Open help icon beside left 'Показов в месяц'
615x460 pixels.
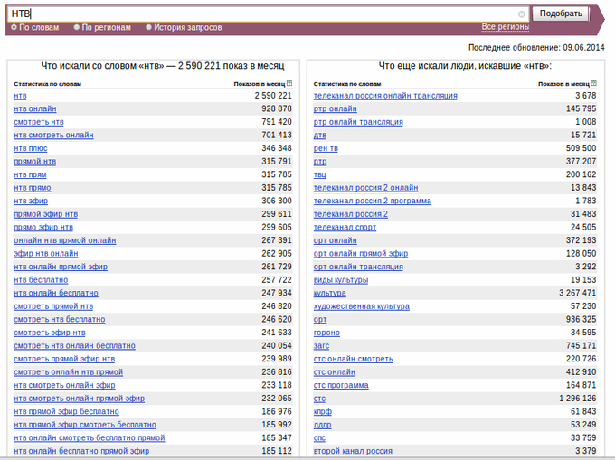(x=289, y=83)
